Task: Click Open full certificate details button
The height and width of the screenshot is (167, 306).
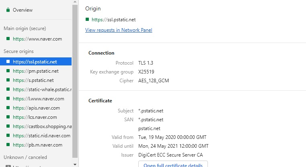Action: tap(173, 164)
